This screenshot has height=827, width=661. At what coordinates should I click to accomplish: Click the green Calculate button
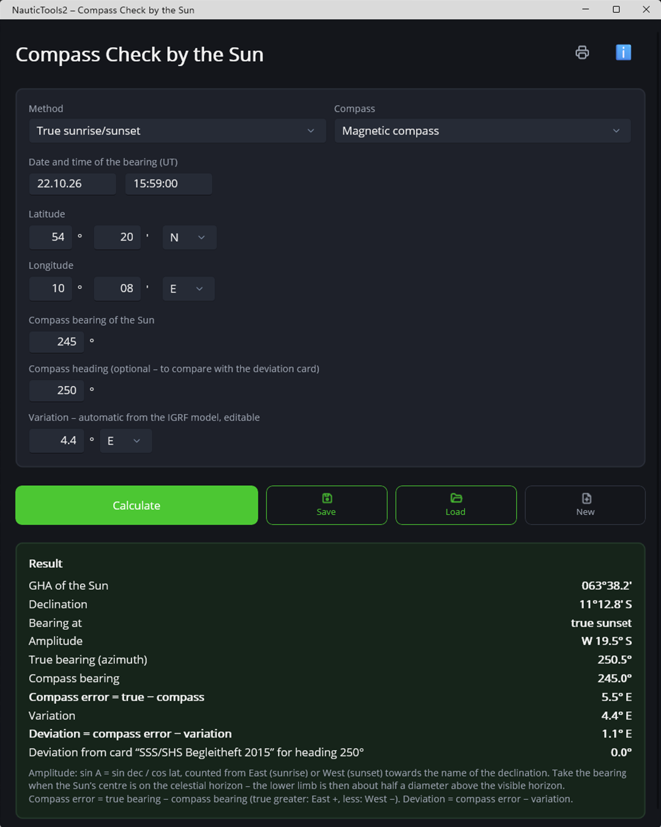(x=136, y=505)
